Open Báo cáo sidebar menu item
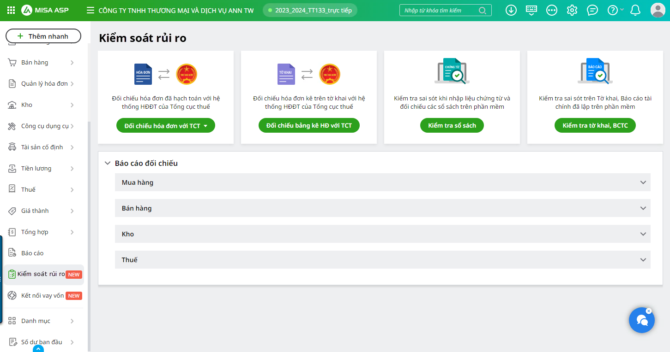This screenshot has height=352, width=670. 44,253
